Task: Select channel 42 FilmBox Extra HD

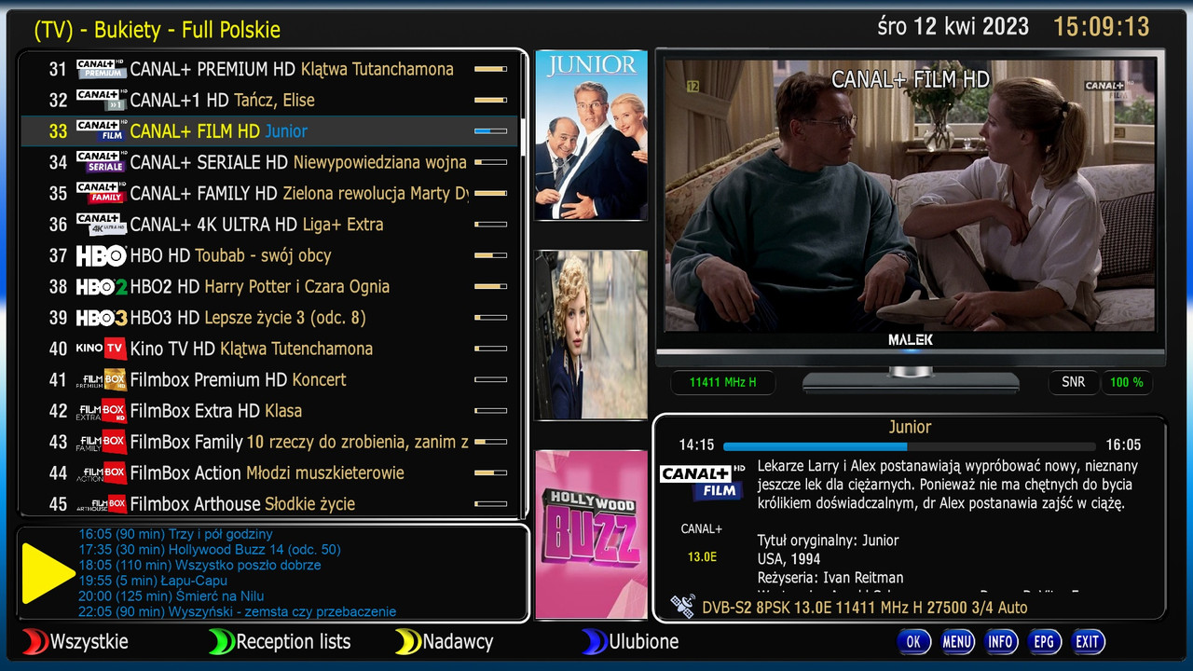Action: click(269, 411)
